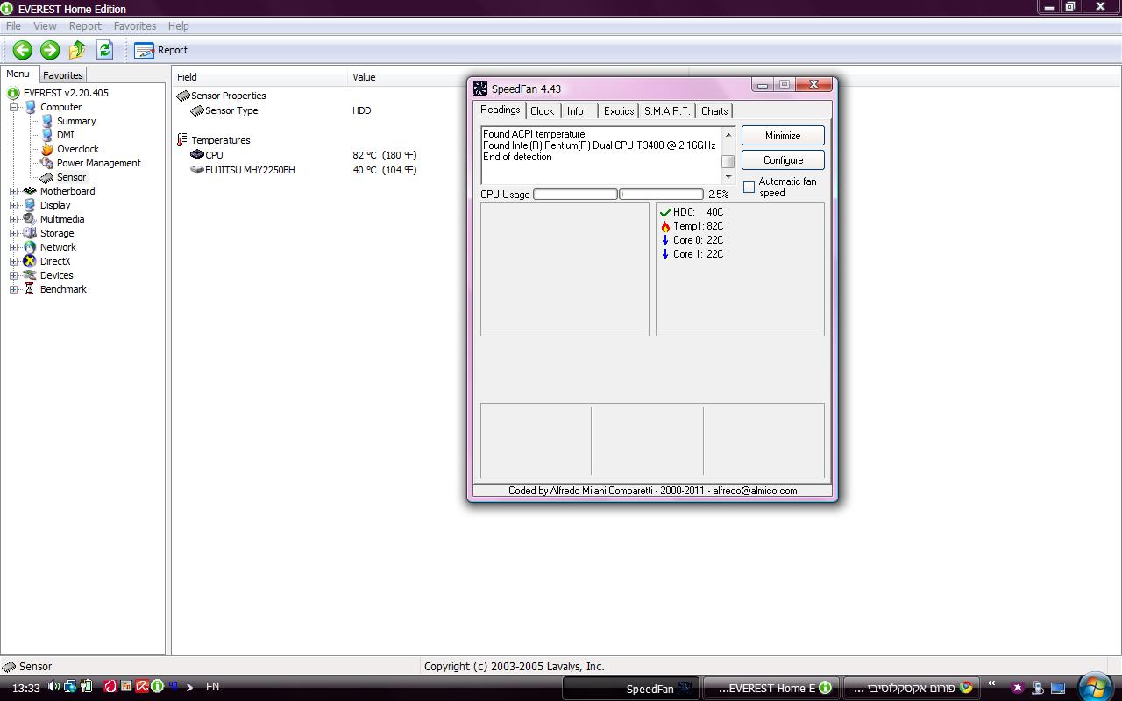This screenshot has height=701, width=1122.
Task: Expand the Motherboard tree node
Action: click(14, 191)
